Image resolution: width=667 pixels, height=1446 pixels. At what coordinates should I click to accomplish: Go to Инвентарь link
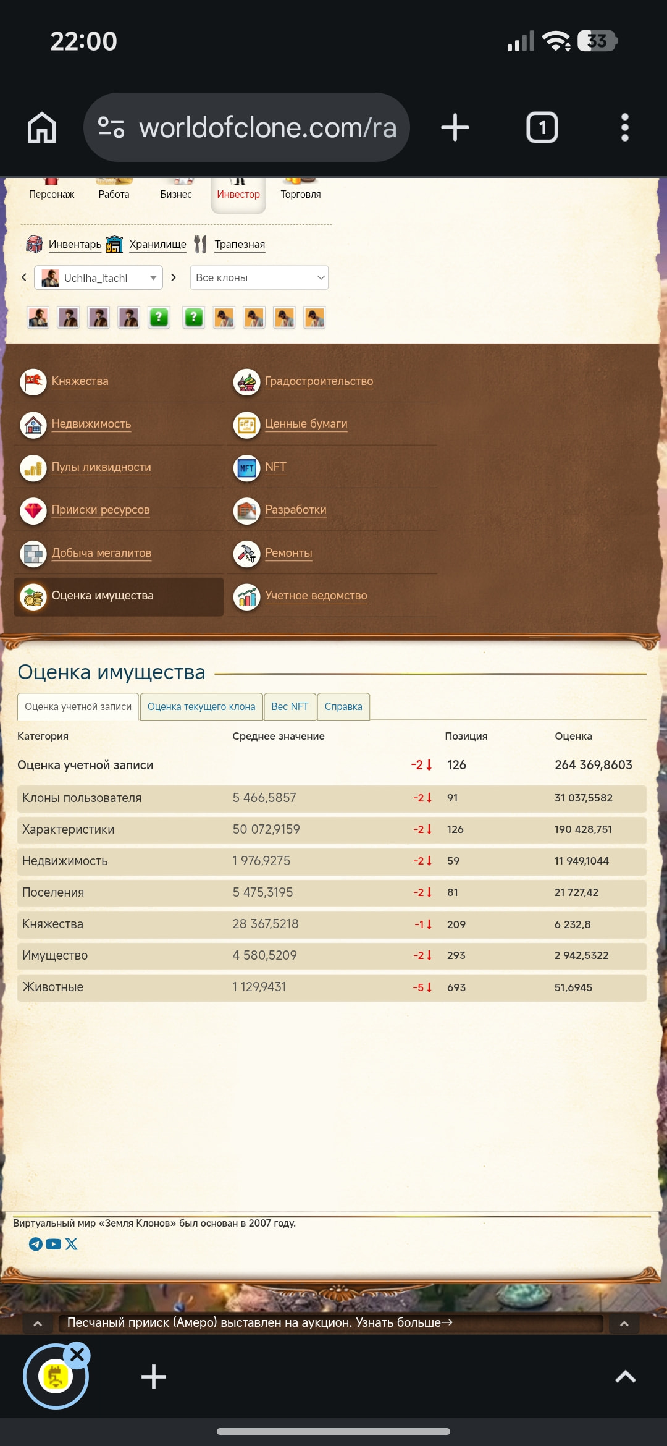tap(75, 244)
